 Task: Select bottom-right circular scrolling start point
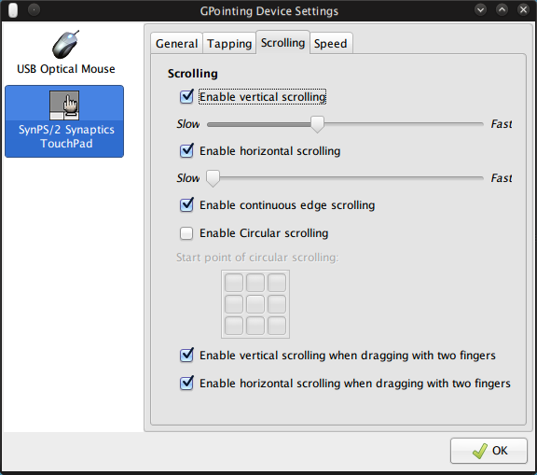pos(277,326)
